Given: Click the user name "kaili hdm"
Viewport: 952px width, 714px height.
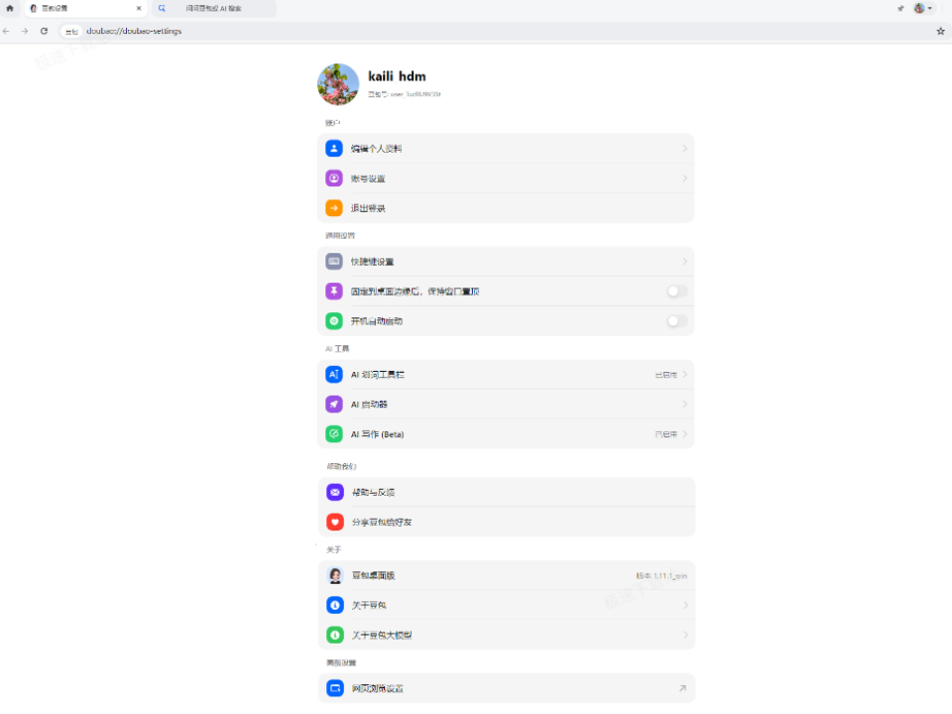Looking at the screenshot, I should tap(397, 76).
